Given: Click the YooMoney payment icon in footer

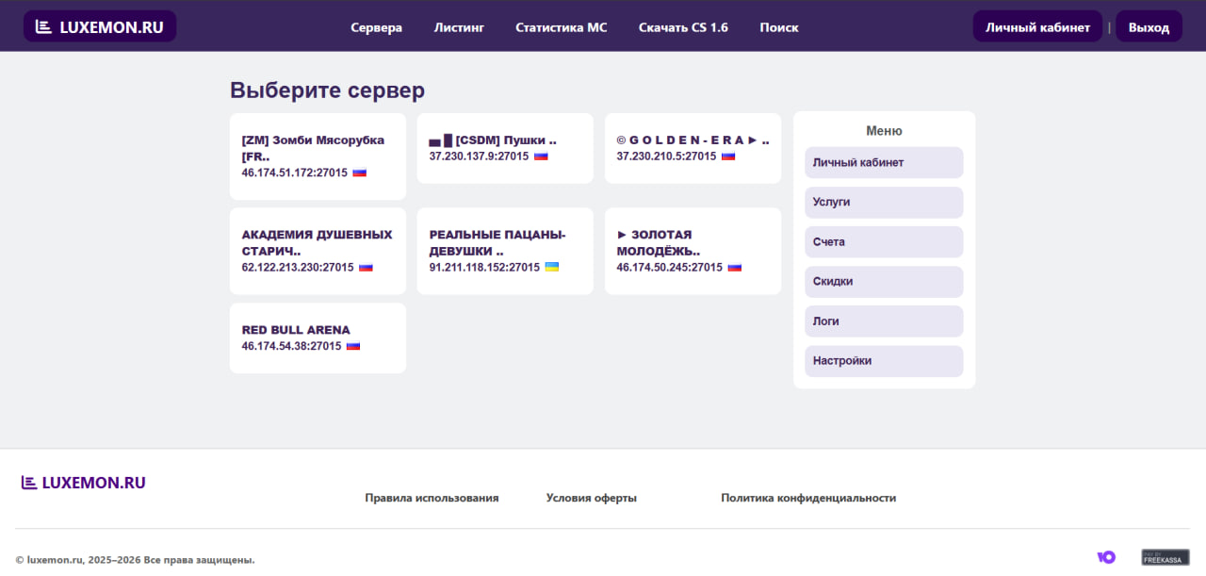Looking at the screenshot, I should tap(1106, 557).
